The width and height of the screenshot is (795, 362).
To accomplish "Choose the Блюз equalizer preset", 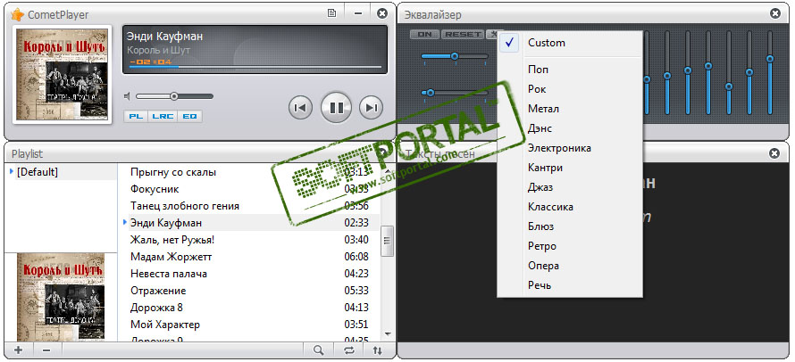I will pyautogui.click(x=570, y=226).
